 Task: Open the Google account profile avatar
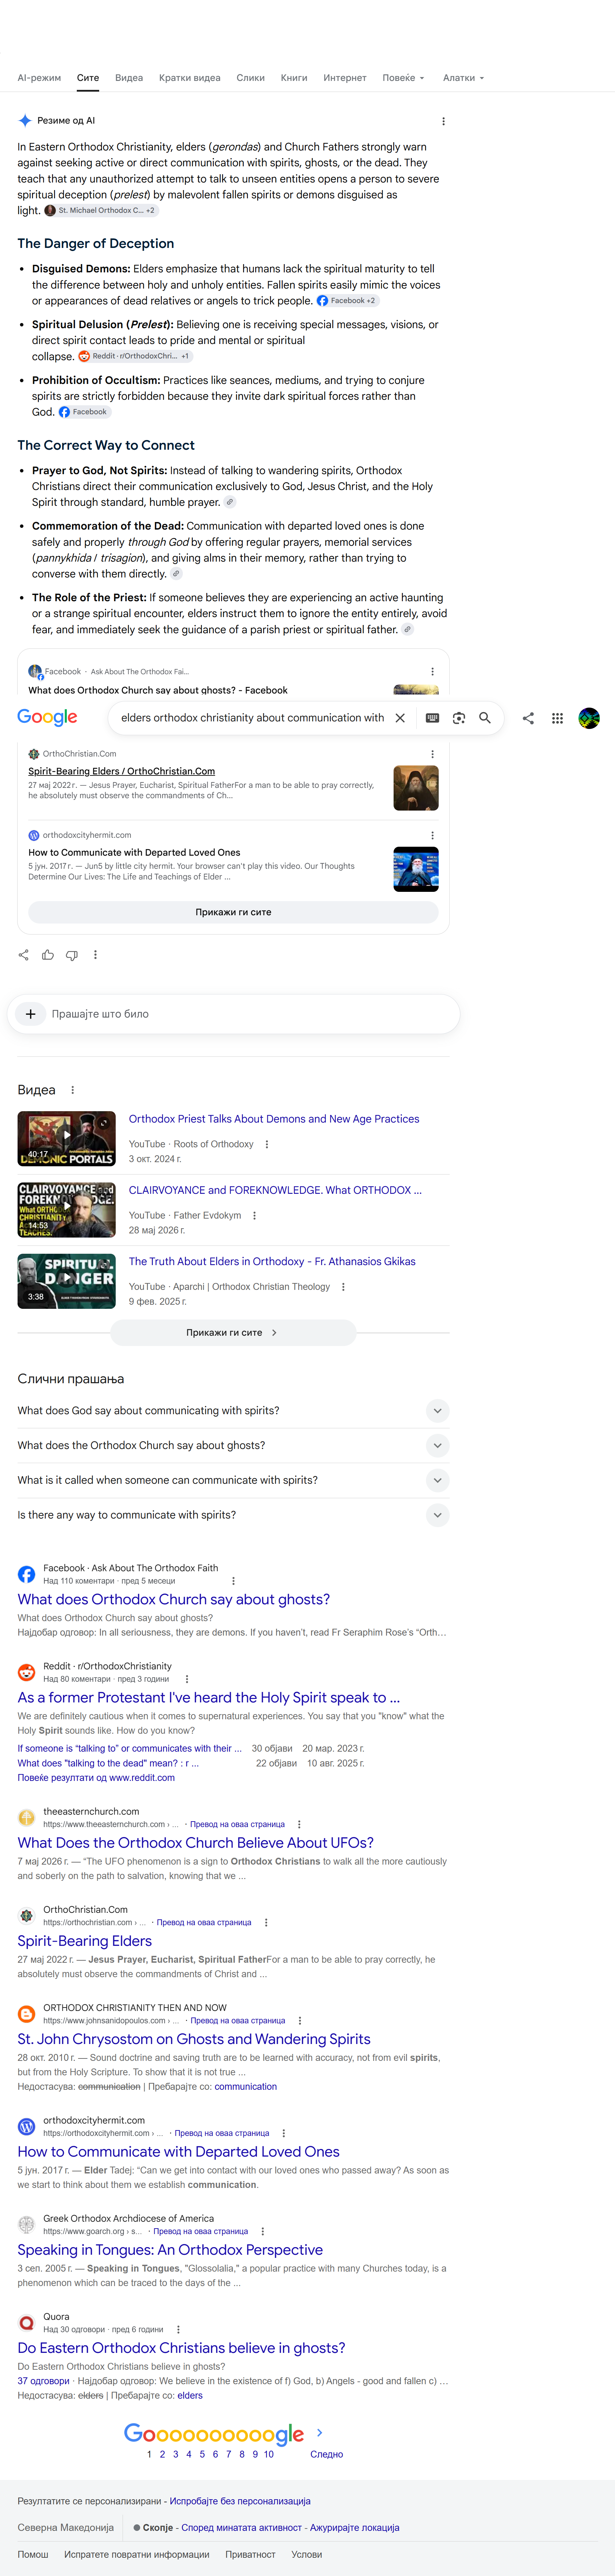[x=589, y=718]
